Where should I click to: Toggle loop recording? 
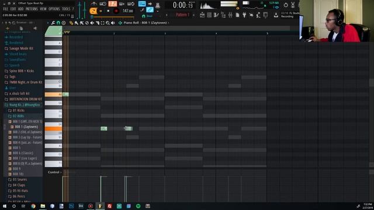click(x=130, y=4)
